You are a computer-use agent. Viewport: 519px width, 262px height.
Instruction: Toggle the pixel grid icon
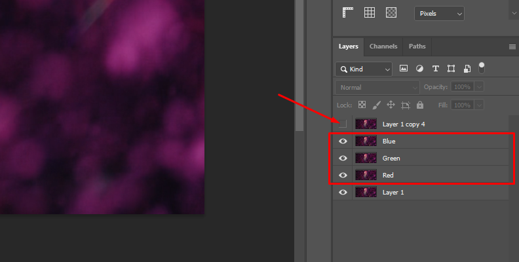391,12
